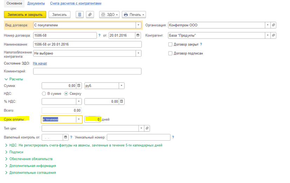
Task: Focus the Наименование input field
Action: [87, 44]
